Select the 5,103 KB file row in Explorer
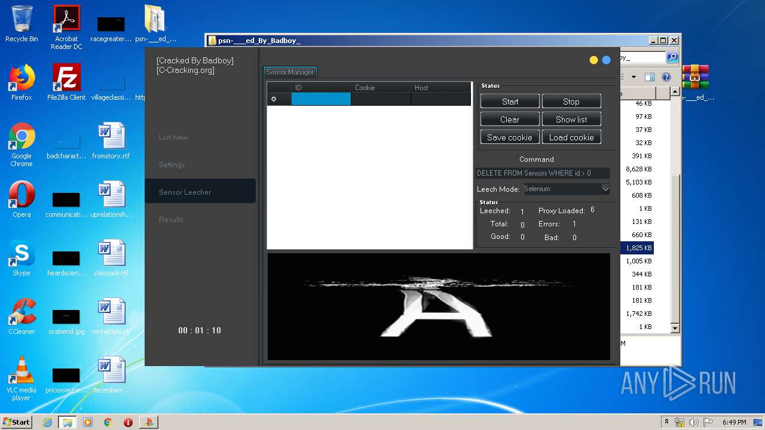The width and height of the screenshot is (765, 430). tap(637, 182)
